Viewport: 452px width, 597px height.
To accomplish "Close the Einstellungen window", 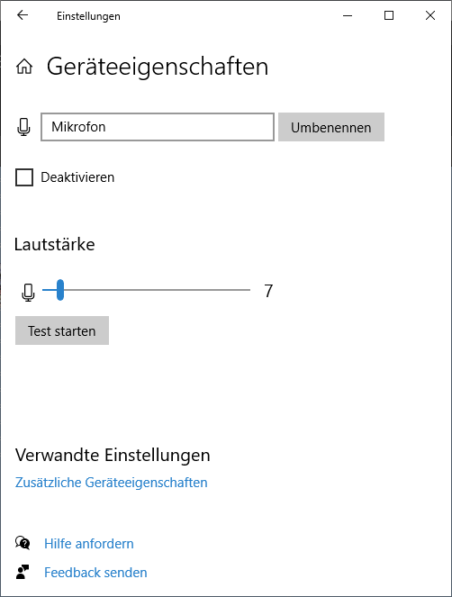I will (430, 15).
